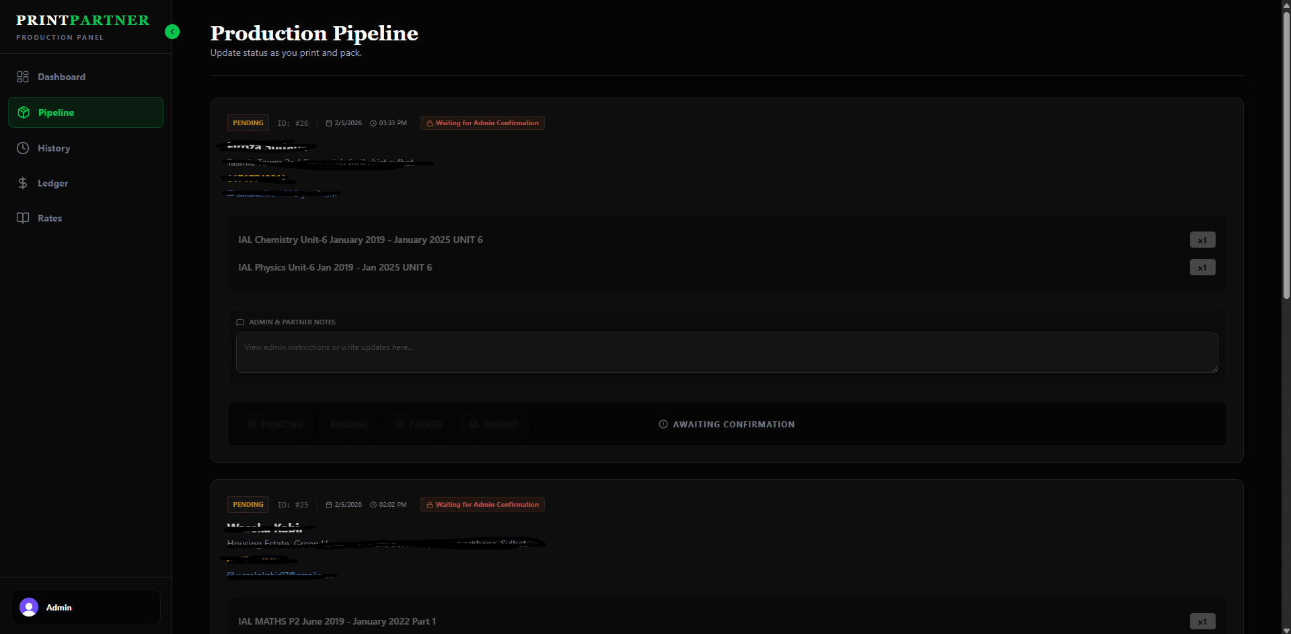Click the dimmed Printing stage button
Screen dimensions: 1291x634
click(x=276, y=424)
